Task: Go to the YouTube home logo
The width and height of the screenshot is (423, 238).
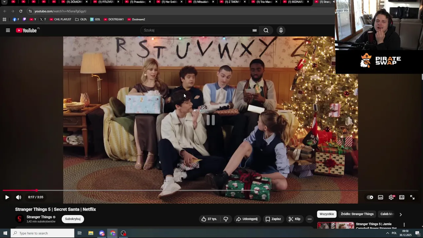Action: tap(26, 30)
